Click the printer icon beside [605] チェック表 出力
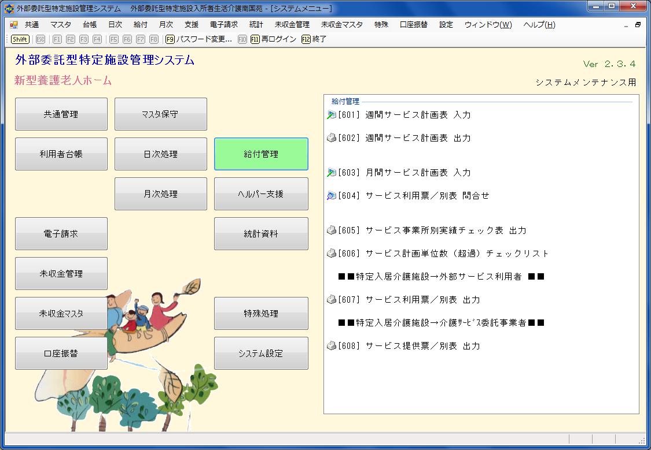 coord(332,230)
